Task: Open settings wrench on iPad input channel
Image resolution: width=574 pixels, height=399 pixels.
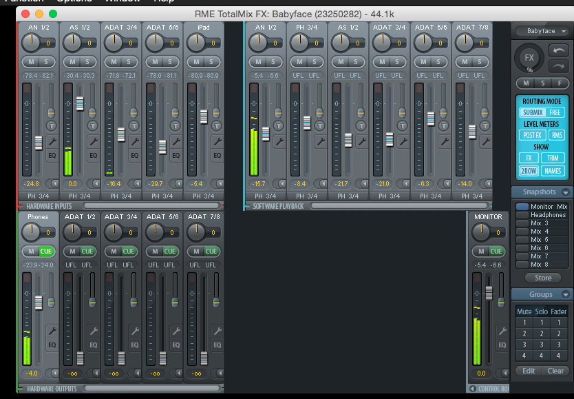Action: (x=217, y=141)
